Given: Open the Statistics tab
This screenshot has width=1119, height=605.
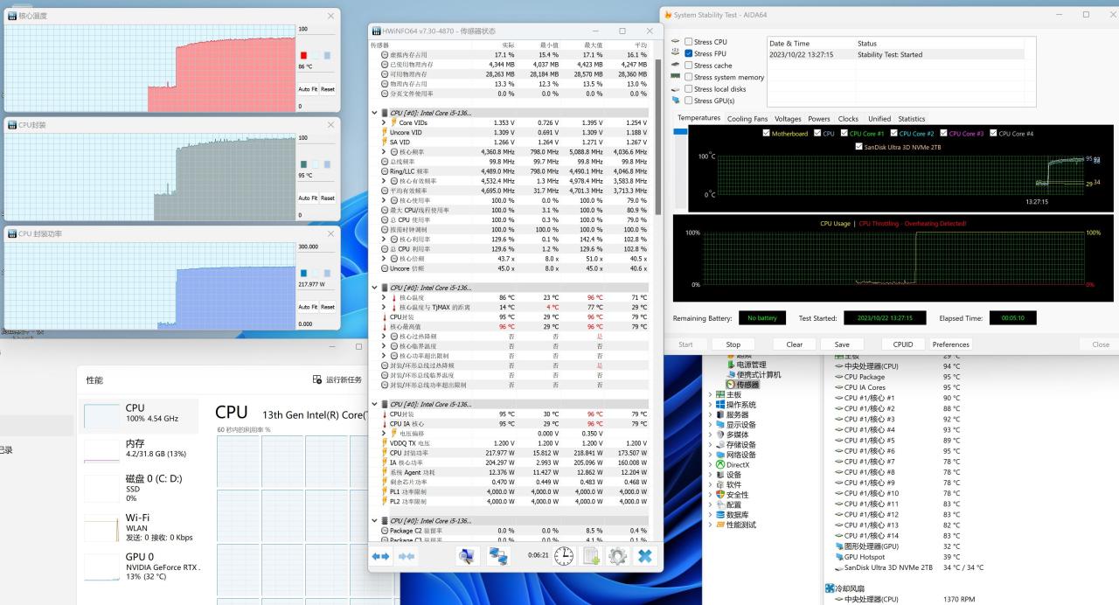Looking at the screenshot, I should click(x=911, y=119).
